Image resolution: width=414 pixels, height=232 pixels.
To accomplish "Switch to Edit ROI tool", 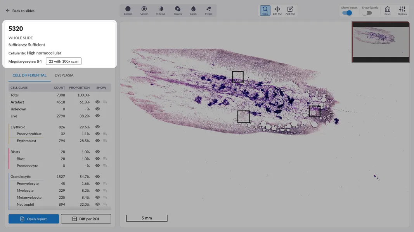I will [277, 10].
